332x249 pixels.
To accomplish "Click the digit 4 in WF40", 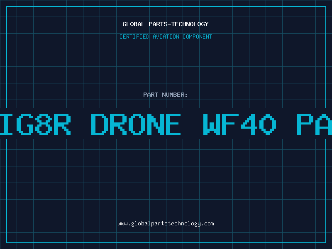I will click(249, 124).
